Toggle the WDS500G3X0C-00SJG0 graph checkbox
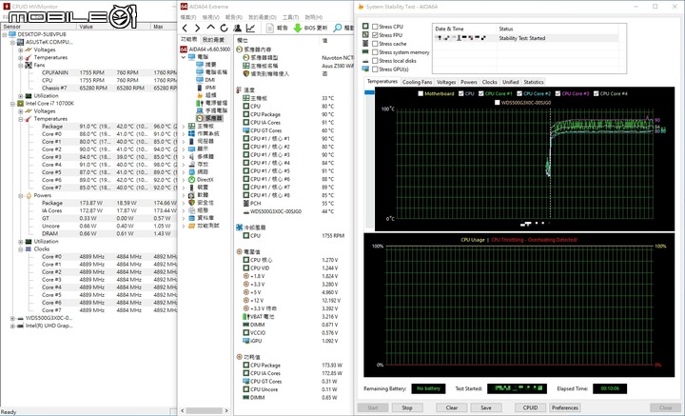 tap(498, 103)
